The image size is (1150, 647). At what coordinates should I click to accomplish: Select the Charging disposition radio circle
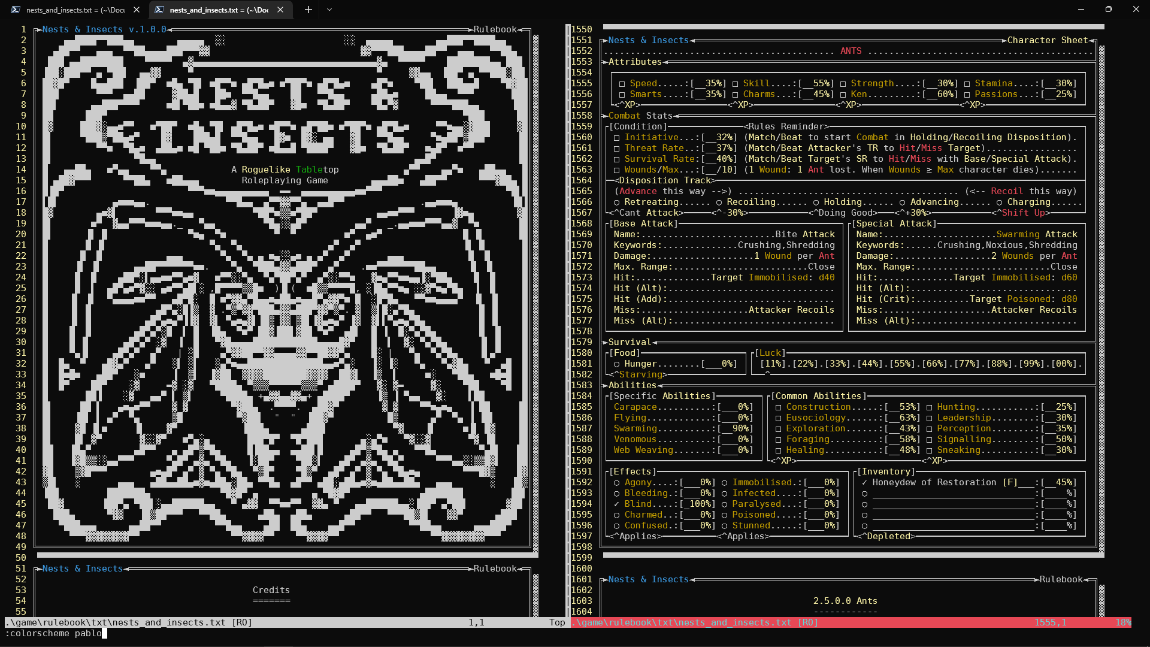(999, 202)
